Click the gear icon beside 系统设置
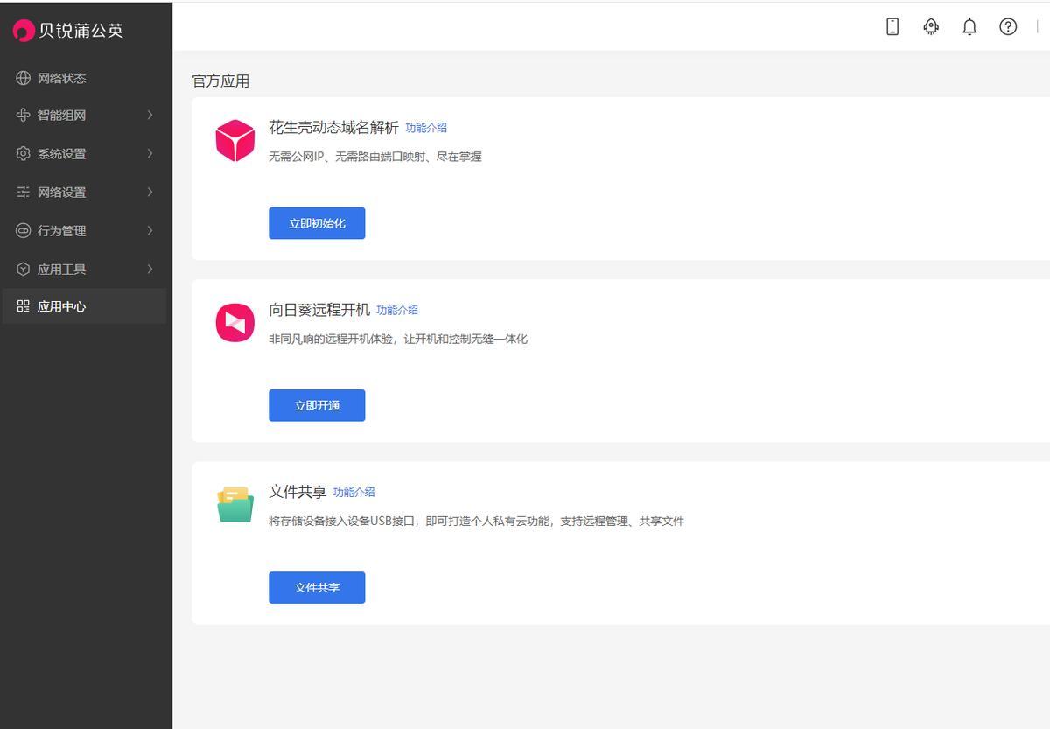 coord(24,153)
